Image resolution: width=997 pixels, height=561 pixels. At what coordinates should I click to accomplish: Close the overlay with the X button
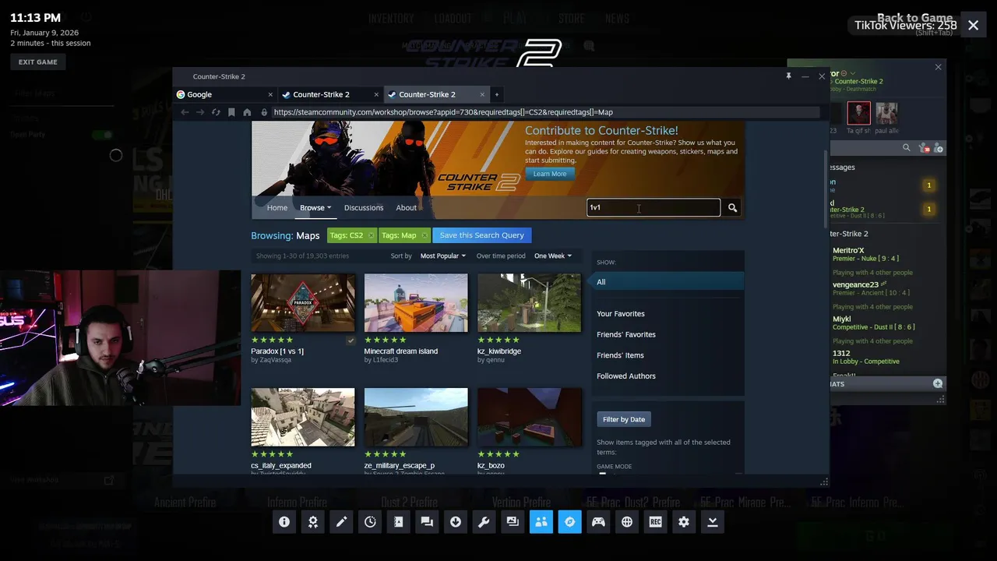(973, 25)
